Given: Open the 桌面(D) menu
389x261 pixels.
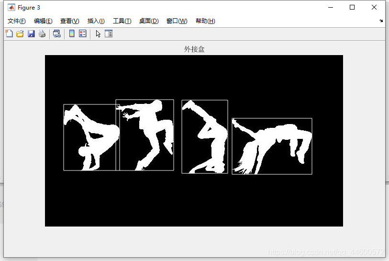Looking at the screenshot, I should pyautogui.click(x=149, y=21).
